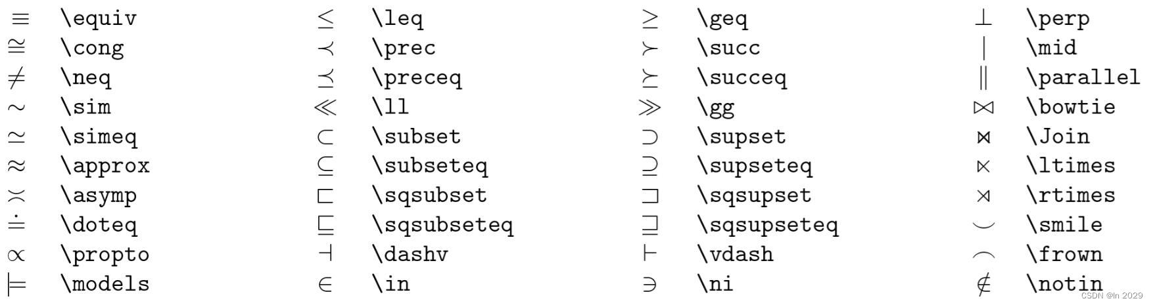
Task: Select the \rtimes command text
Action: [1071, 195]
